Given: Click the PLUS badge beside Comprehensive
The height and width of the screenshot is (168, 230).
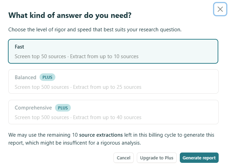Looking at the screenshot, I should point(63,108).
